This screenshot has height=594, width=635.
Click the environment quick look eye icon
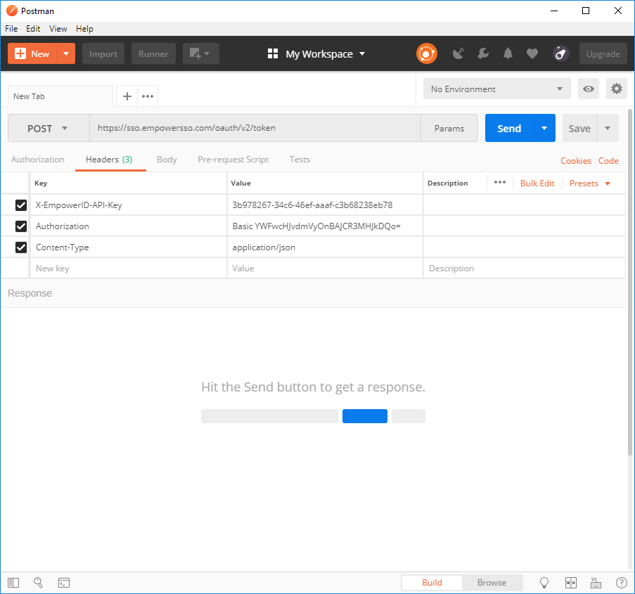pos(589,89)
